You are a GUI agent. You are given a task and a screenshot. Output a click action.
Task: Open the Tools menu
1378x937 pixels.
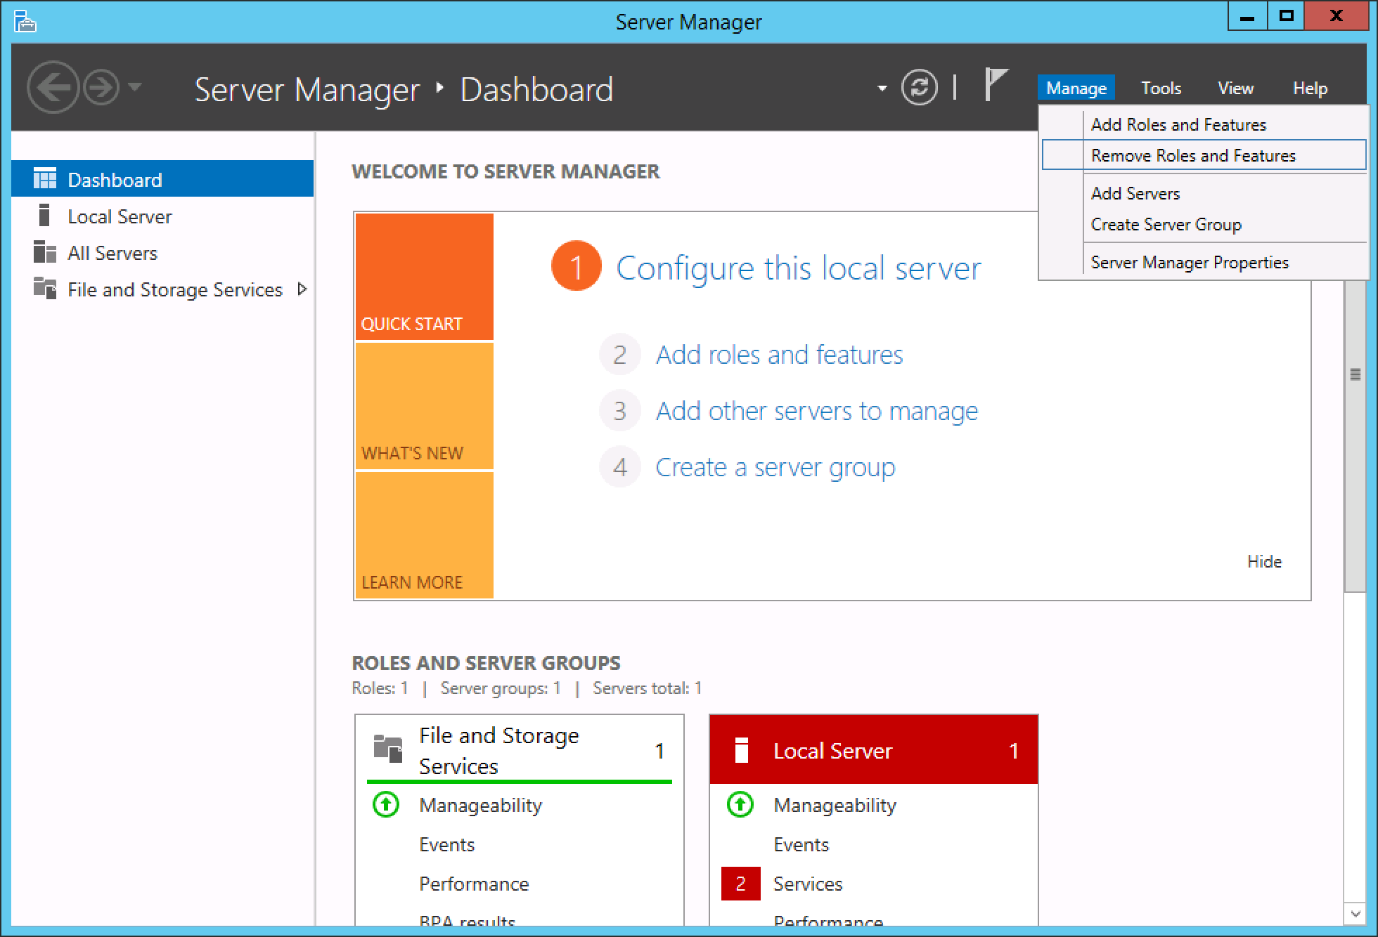point(1160,89)
